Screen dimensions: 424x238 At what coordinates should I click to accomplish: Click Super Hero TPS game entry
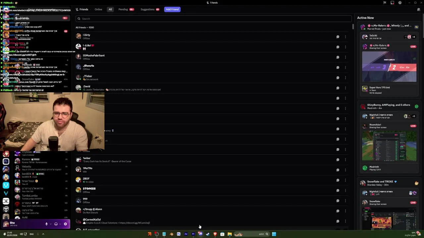[x=389, y=90]
